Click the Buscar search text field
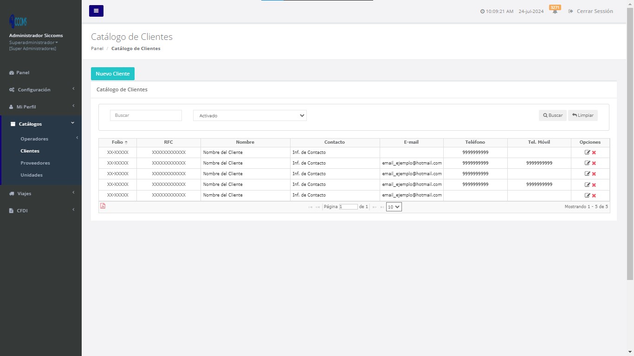 pos(146,115)
